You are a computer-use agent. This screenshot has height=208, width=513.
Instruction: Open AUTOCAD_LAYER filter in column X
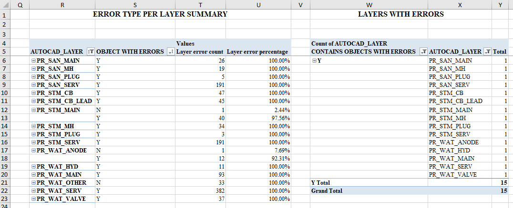coord(487,52)
